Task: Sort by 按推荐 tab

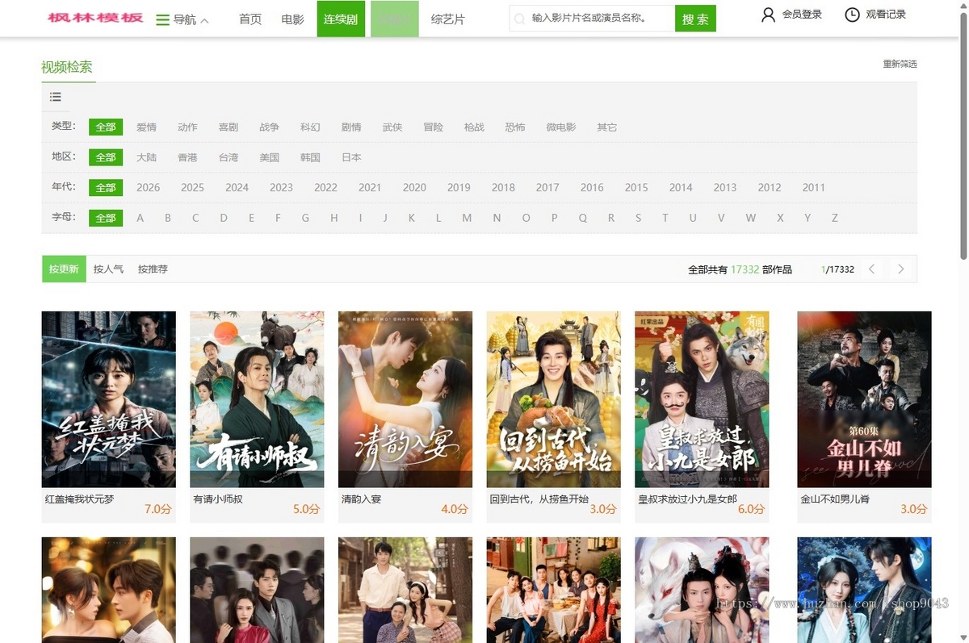Action: (153, 269)
